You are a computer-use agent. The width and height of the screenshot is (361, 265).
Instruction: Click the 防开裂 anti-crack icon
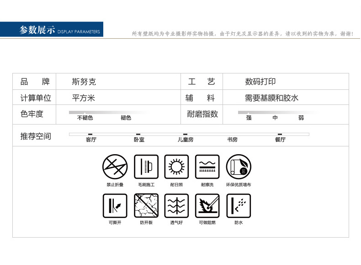146,205
